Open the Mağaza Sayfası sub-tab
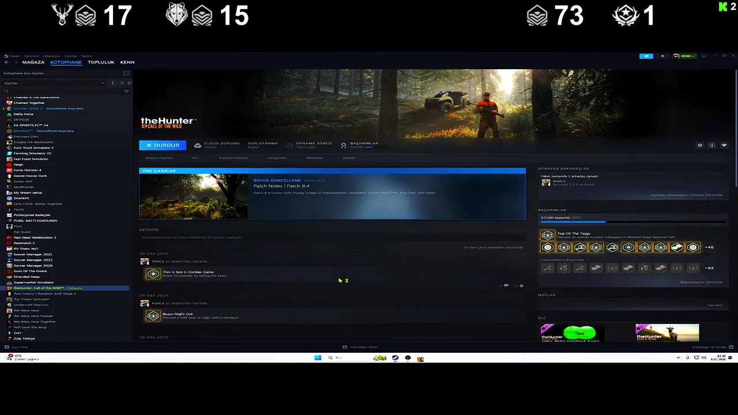This screenshot has width=738, height=415. point(159,158)
